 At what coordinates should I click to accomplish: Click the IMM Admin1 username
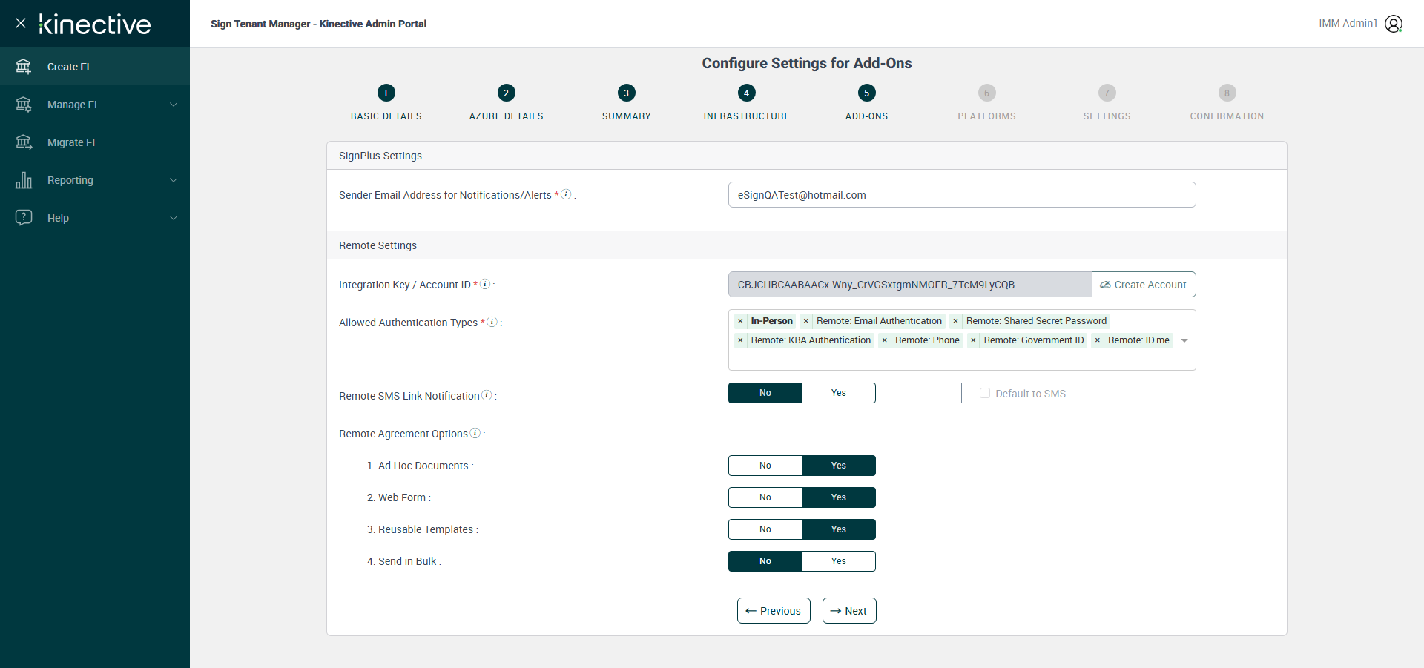(1348, 23)
